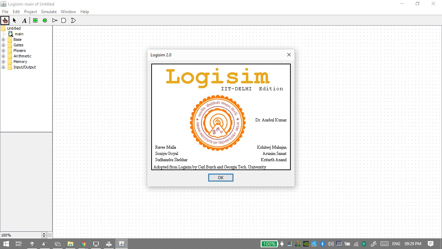Open the Simulate menu

click(49, 11)
